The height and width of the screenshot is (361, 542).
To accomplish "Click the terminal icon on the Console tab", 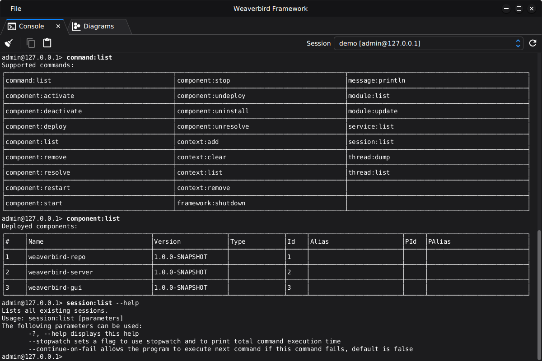I will [x=12, y=26].
